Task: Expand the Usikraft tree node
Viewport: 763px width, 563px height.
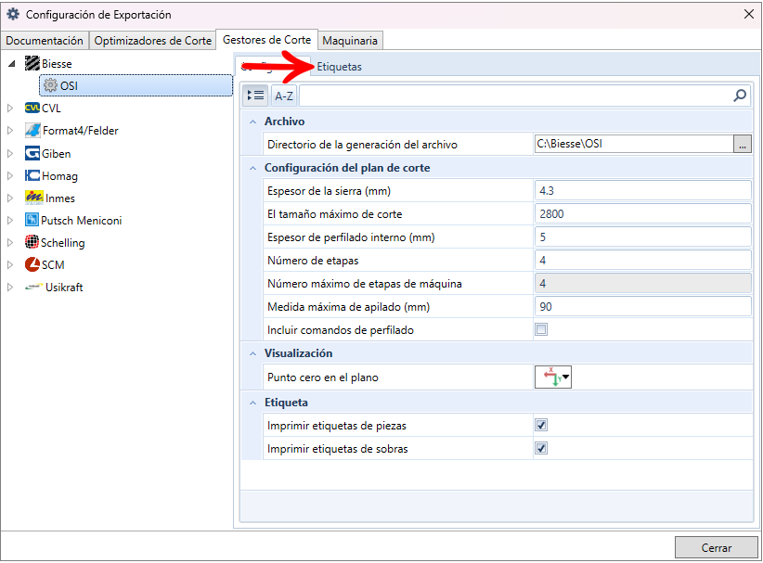Action: click(9, 287)
